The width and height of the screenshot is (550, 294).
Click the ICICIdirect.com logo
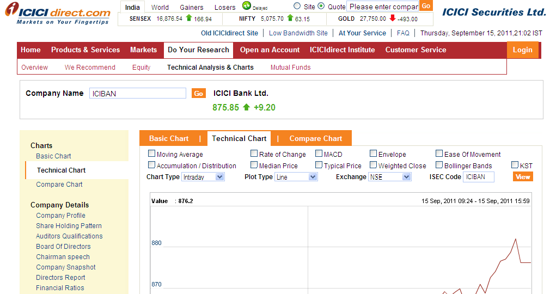[58, 14]
